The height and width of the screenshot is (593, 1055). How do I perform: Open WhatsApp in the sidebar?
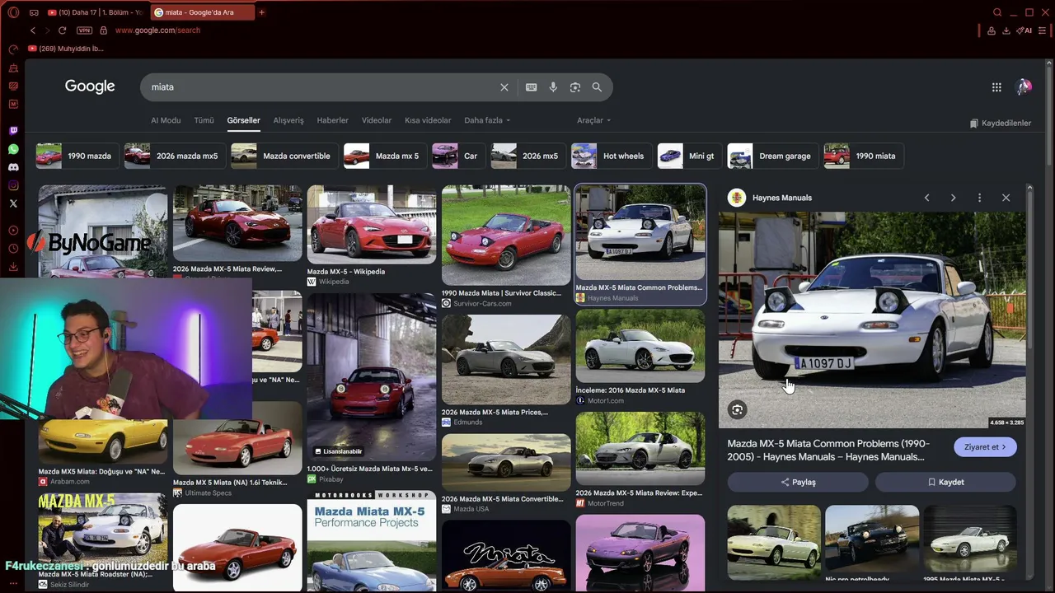point(13,149)
